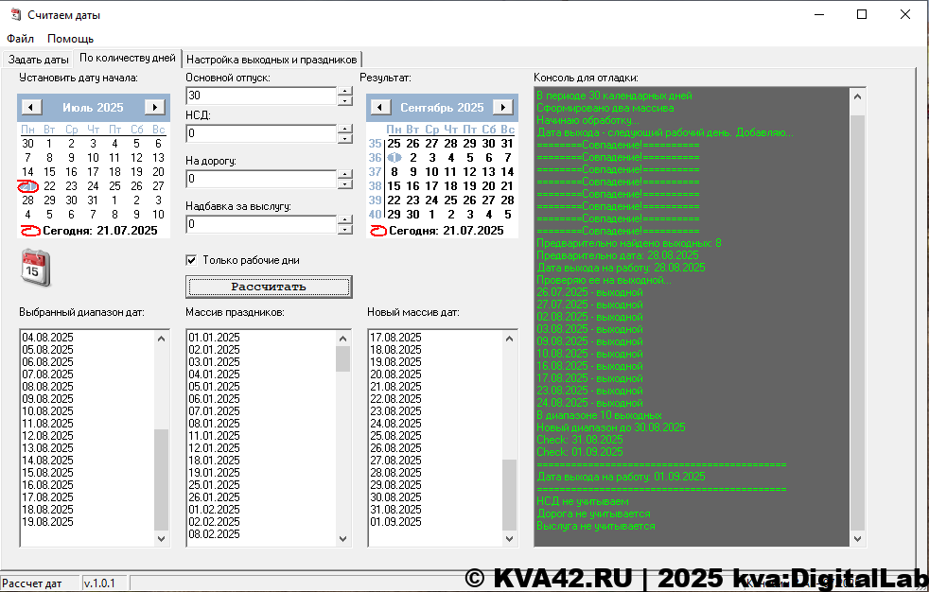Click Сегодня 21.07.2025 under July calendar

(99, 230)
